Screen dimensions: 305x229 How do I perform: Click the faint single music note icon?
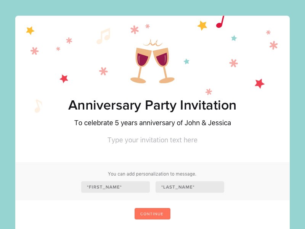click(38, 106)
